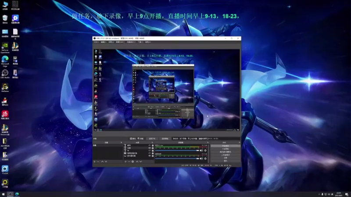The height and width of the screenshot is (197, 351).
Task: Move the scene down in the Scenes panel
Action: tap(106, 162)
